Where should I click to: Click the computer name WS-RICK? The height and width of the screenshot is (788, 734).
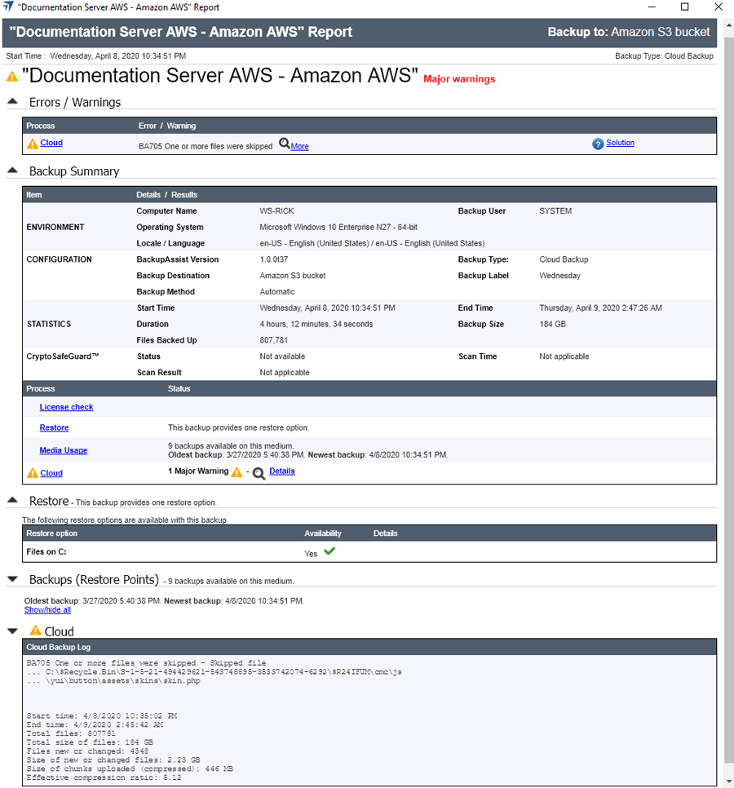(276, 211)
